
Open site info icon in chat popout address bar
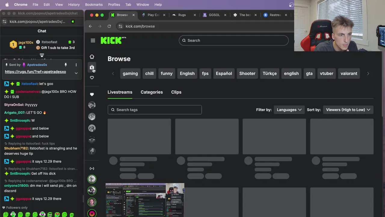(4, 21)
